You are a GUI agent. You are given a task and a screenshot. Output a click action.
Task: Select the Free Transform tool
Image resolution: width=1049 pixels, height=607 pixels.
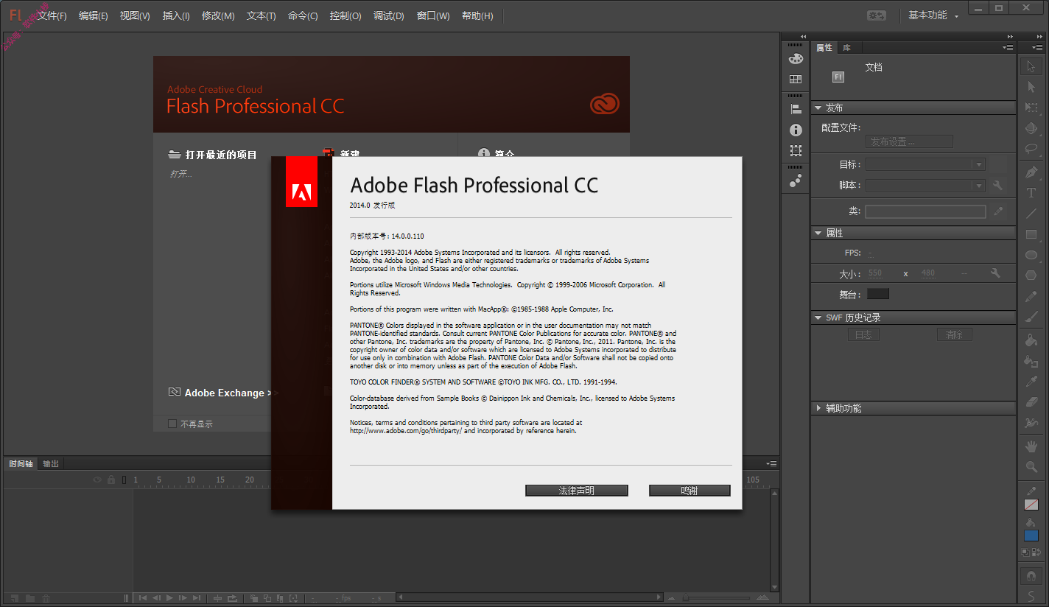[1031, 108]
